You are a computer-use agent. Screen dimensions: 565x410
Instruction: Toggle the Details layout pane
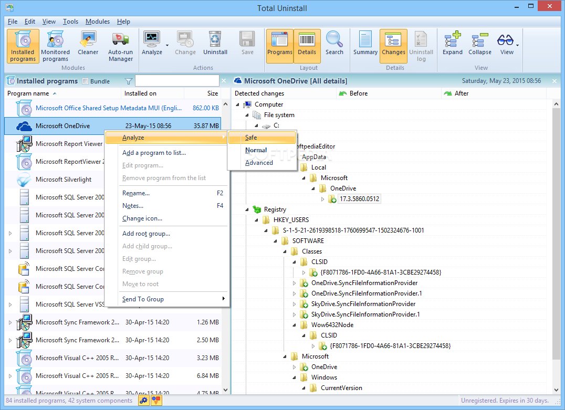tap(307, 44)
